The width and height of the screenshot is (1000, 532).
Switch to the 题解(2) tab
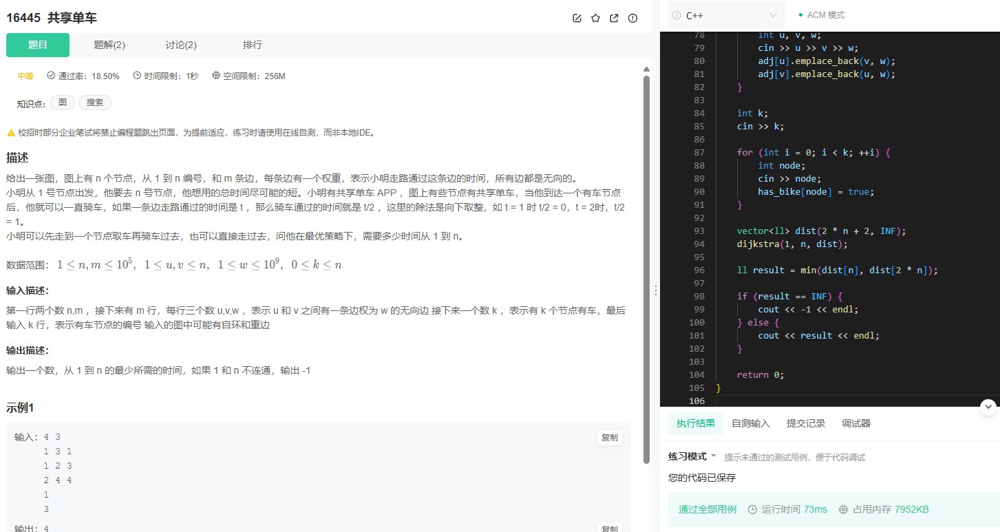[109, 44]
